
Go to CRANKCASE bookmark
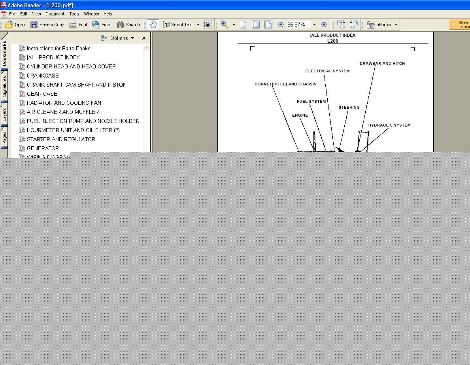tap(43, 76)
